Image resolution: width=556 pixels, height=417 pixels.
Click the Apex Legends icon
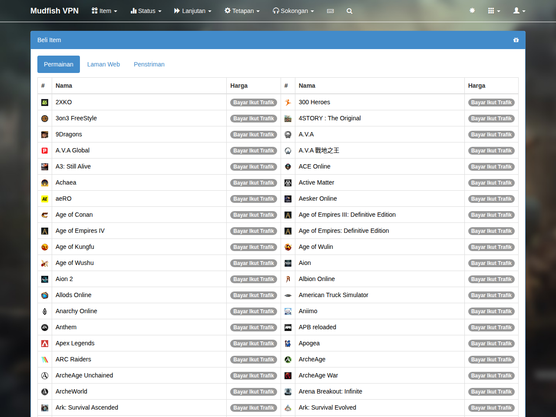point(45,344)
